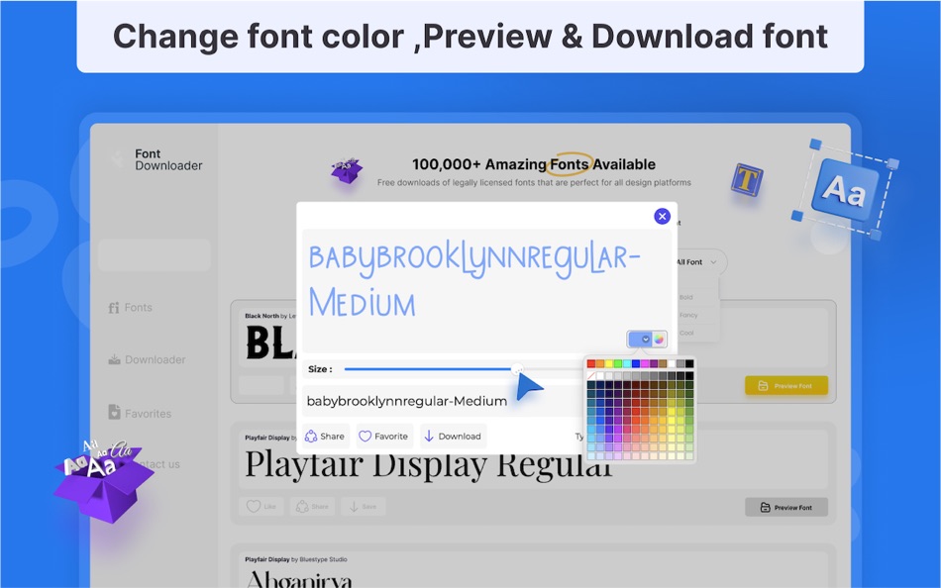Click Preview Font button for Playfair Display Regular

coord(786,507)
